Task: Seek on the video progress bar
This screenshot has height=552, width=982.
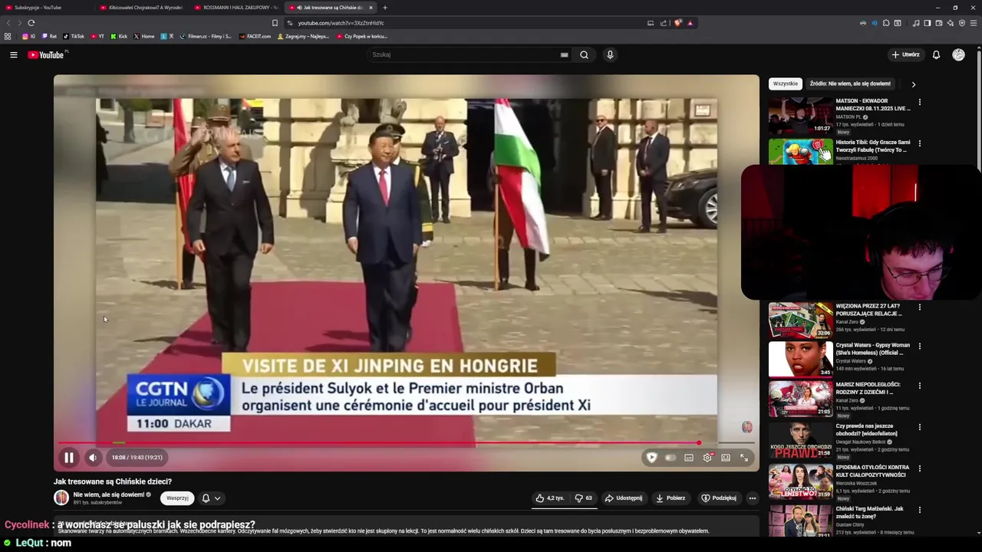Action: 407,442
